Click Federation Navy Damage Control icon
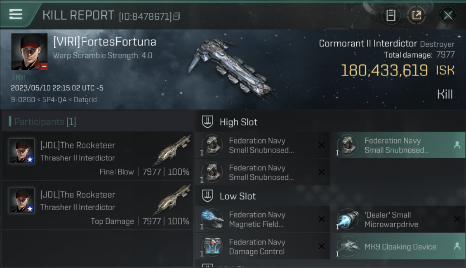Viewport: 466px width, 268px height. 213,247
